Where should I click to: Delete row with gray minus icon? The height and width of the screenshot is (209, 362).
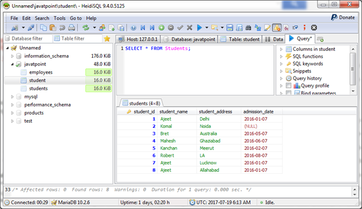coord(171,28)
